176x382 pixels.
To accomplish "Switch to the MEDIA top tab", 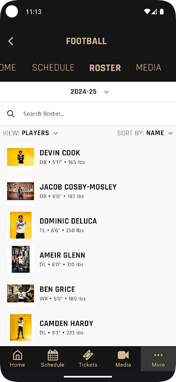I will 148,67.
